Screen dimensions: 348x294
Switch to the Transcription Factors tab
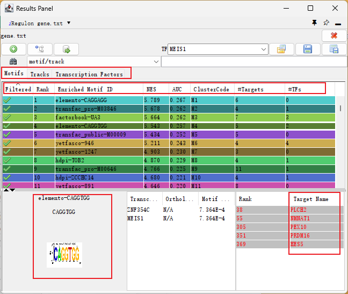click(x=89, y=74)
